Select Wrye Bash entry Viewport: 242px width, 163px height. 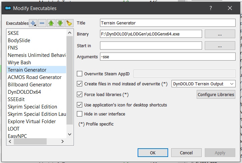pyautogui.click(x=37, y=63)
